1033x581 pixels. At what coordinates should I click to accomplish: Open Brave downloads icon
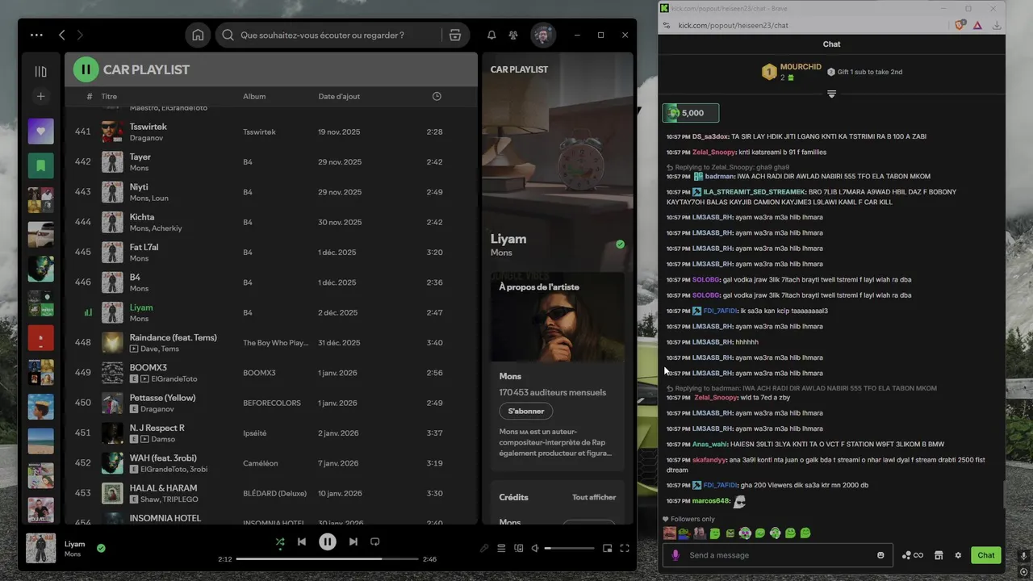(997, 25)
